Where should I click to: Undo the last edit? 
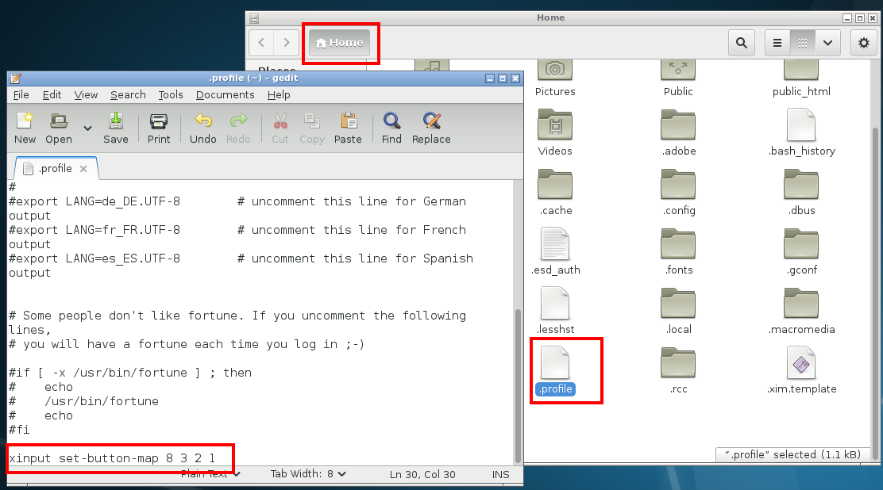point(202,128)
